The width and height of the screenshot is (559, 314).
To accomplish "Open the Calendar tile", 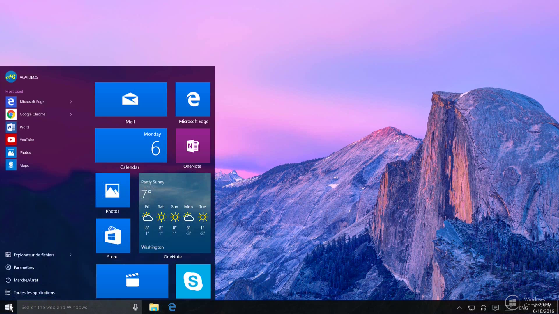I will click(130, 148).
